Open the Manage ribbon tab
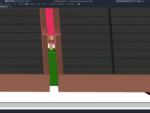This screenshot has height=113, width=150. [32, 4]
